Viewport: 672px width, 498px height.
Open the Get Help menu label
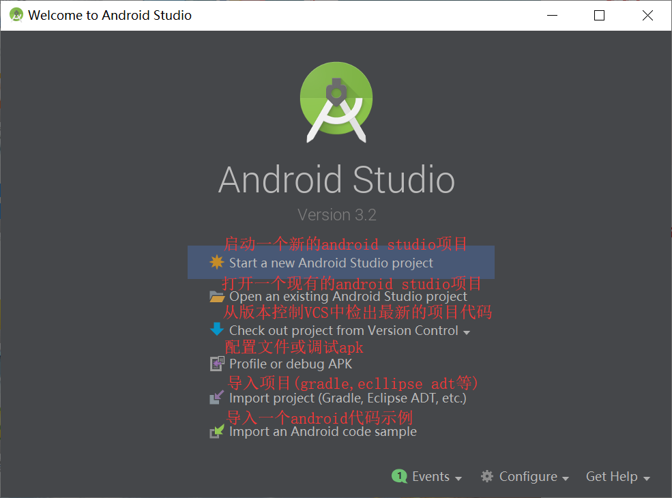coord(611,476)
